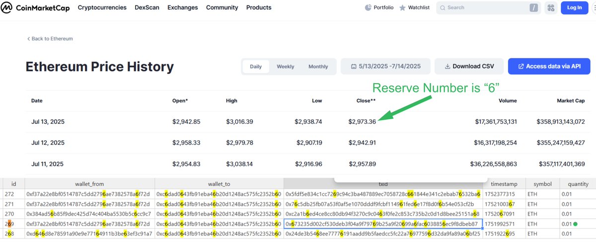The image size is (596, 242).
Task: Click the close price $2,957.89
Action: pos(362,163)
